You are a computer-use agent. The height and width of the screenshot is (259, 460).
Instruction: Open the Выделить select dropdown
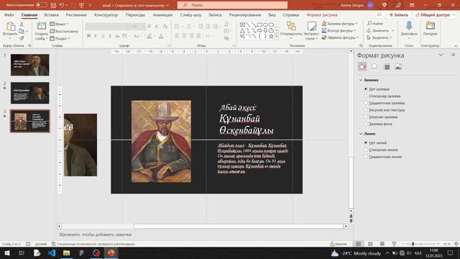click(x=379, y=37)
